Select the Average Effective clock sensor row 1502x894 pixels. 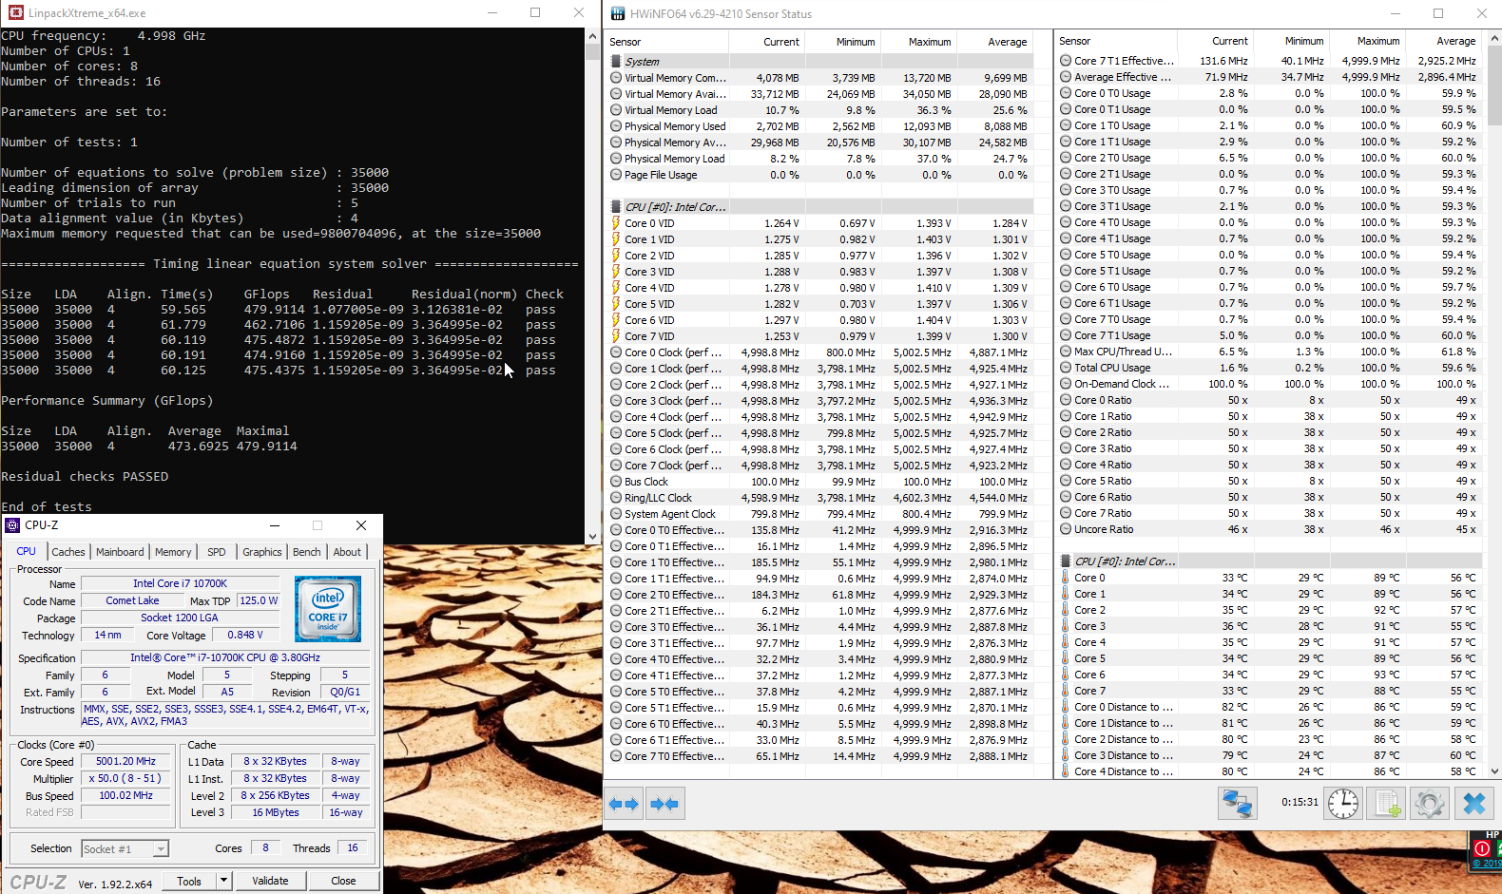[x=1269, y=77]
